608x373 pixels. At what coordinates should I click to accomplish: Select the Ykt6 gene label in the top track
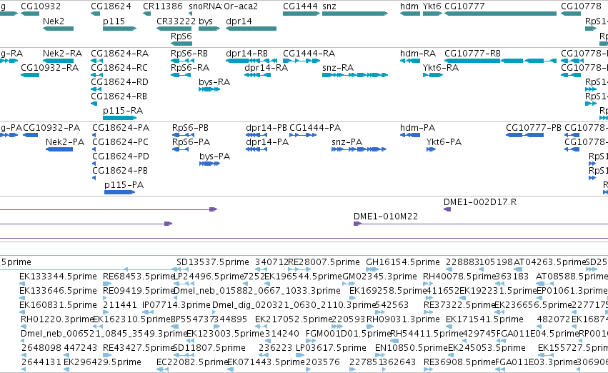(432, 6)
